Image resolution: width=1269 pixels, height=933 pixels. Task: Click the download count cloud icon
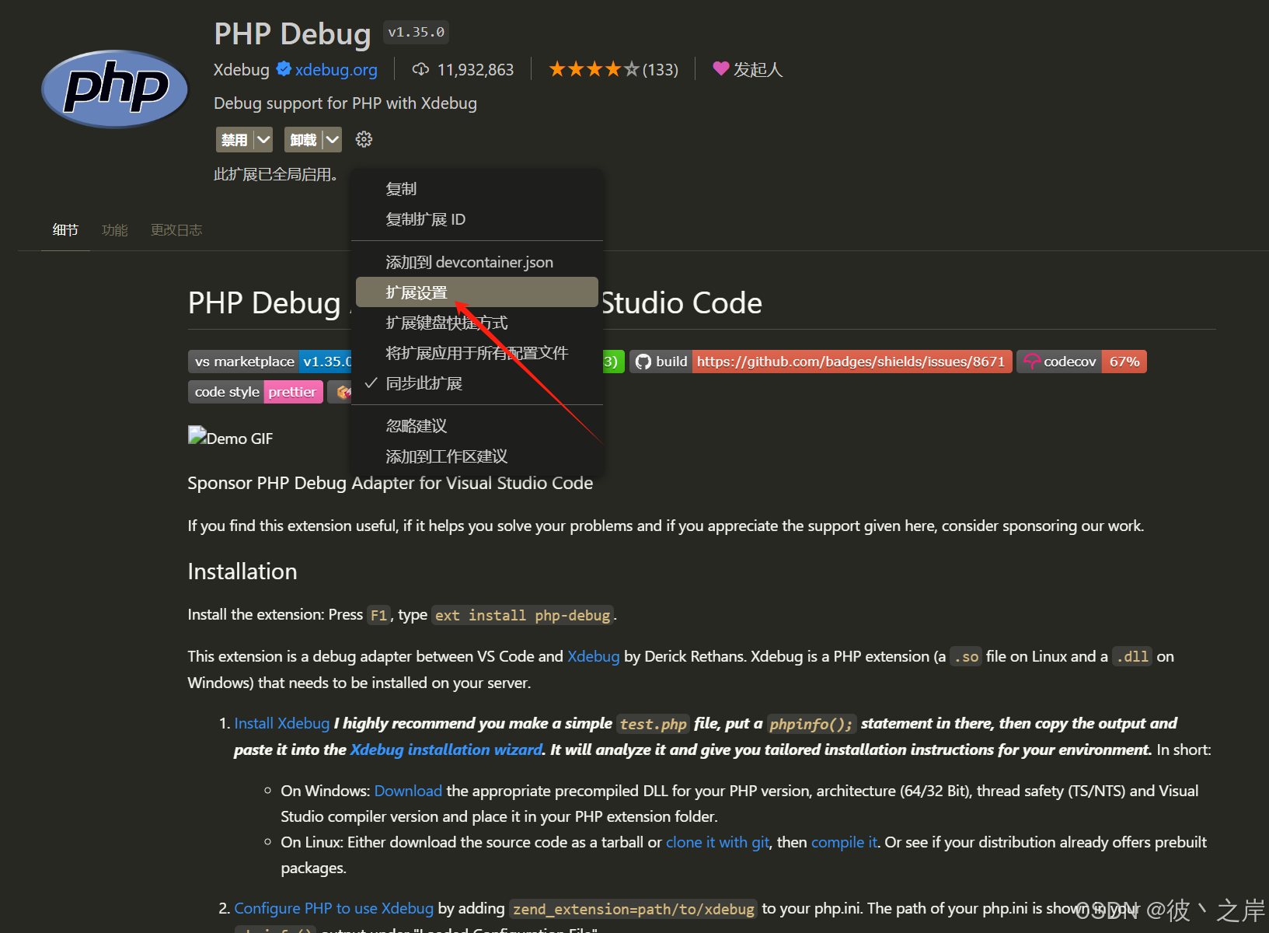(420, 69)
